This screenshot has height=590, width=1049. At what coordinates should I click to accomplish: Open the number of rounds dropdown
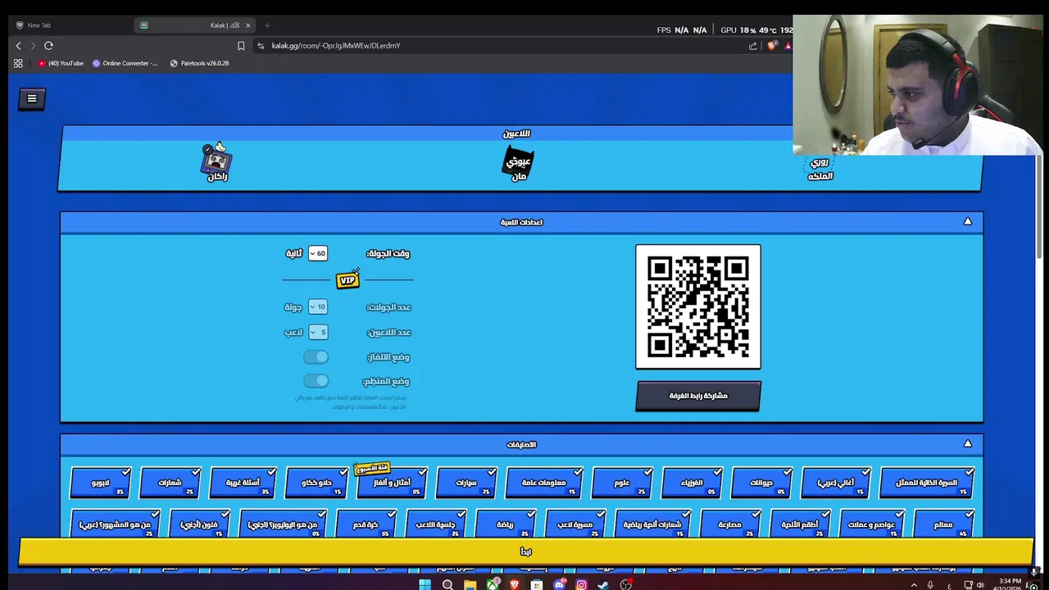318,306
